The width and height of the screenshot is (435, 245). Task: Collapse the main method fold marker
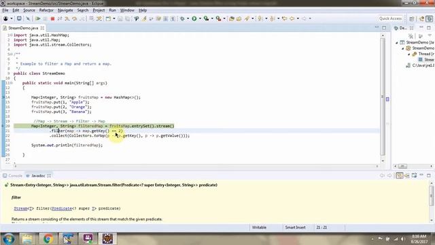12,83
